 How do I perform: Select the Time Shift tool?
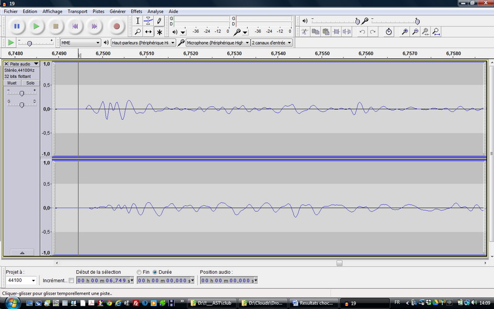(148, 32)
